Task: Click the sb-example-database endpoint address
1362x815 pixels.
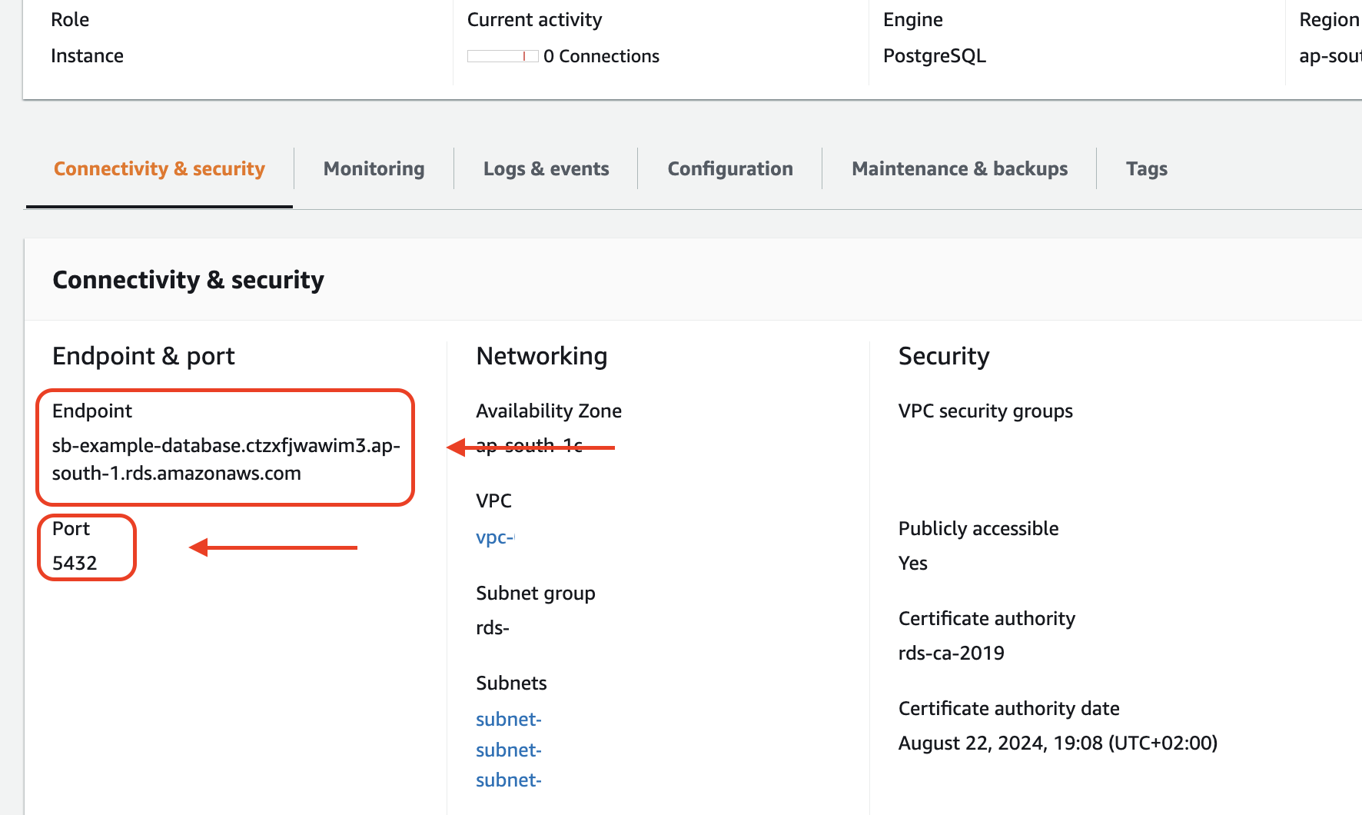Action: pyautogui.click(x=225, y=459)
